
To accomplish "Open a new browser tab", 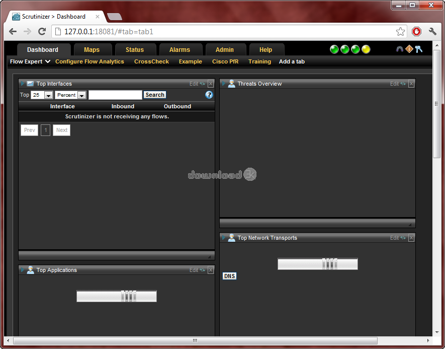I will (x=115, y=17).
